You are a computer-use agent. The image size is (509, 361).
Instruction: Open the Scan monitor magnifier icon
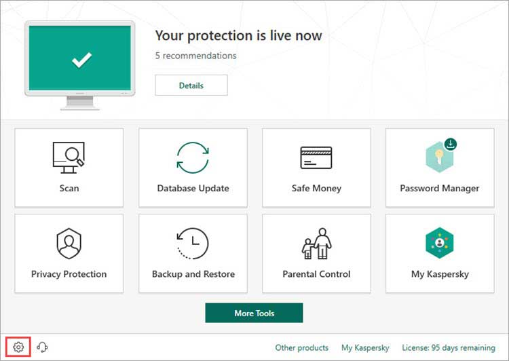(69, 157)
